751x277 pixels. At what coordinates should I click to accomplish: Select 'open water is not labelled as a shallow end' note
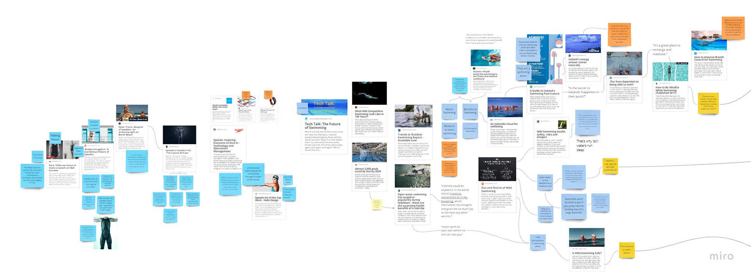point(545,182)
